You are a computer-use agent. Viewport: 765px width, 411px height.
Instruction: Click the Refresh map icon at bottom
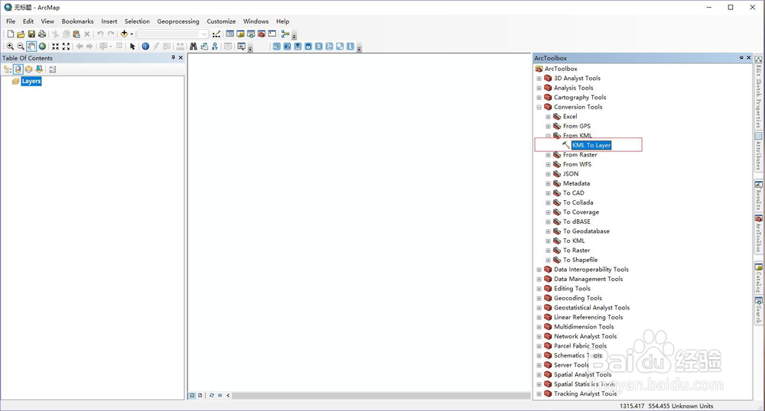coord(212,396)
